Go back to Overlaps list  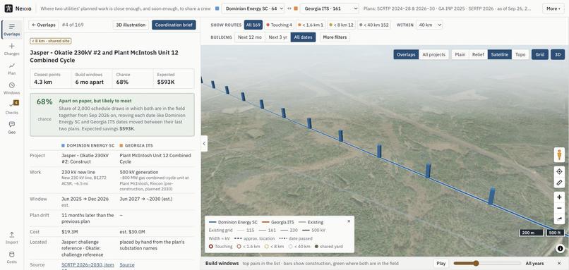[44, 25]
